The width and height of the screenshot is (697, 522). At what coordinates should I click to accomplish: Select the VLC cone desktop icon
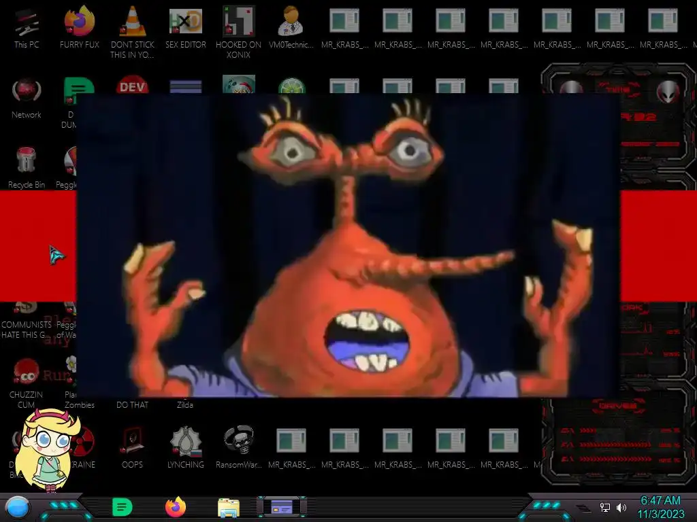click(x=133, y=32)
